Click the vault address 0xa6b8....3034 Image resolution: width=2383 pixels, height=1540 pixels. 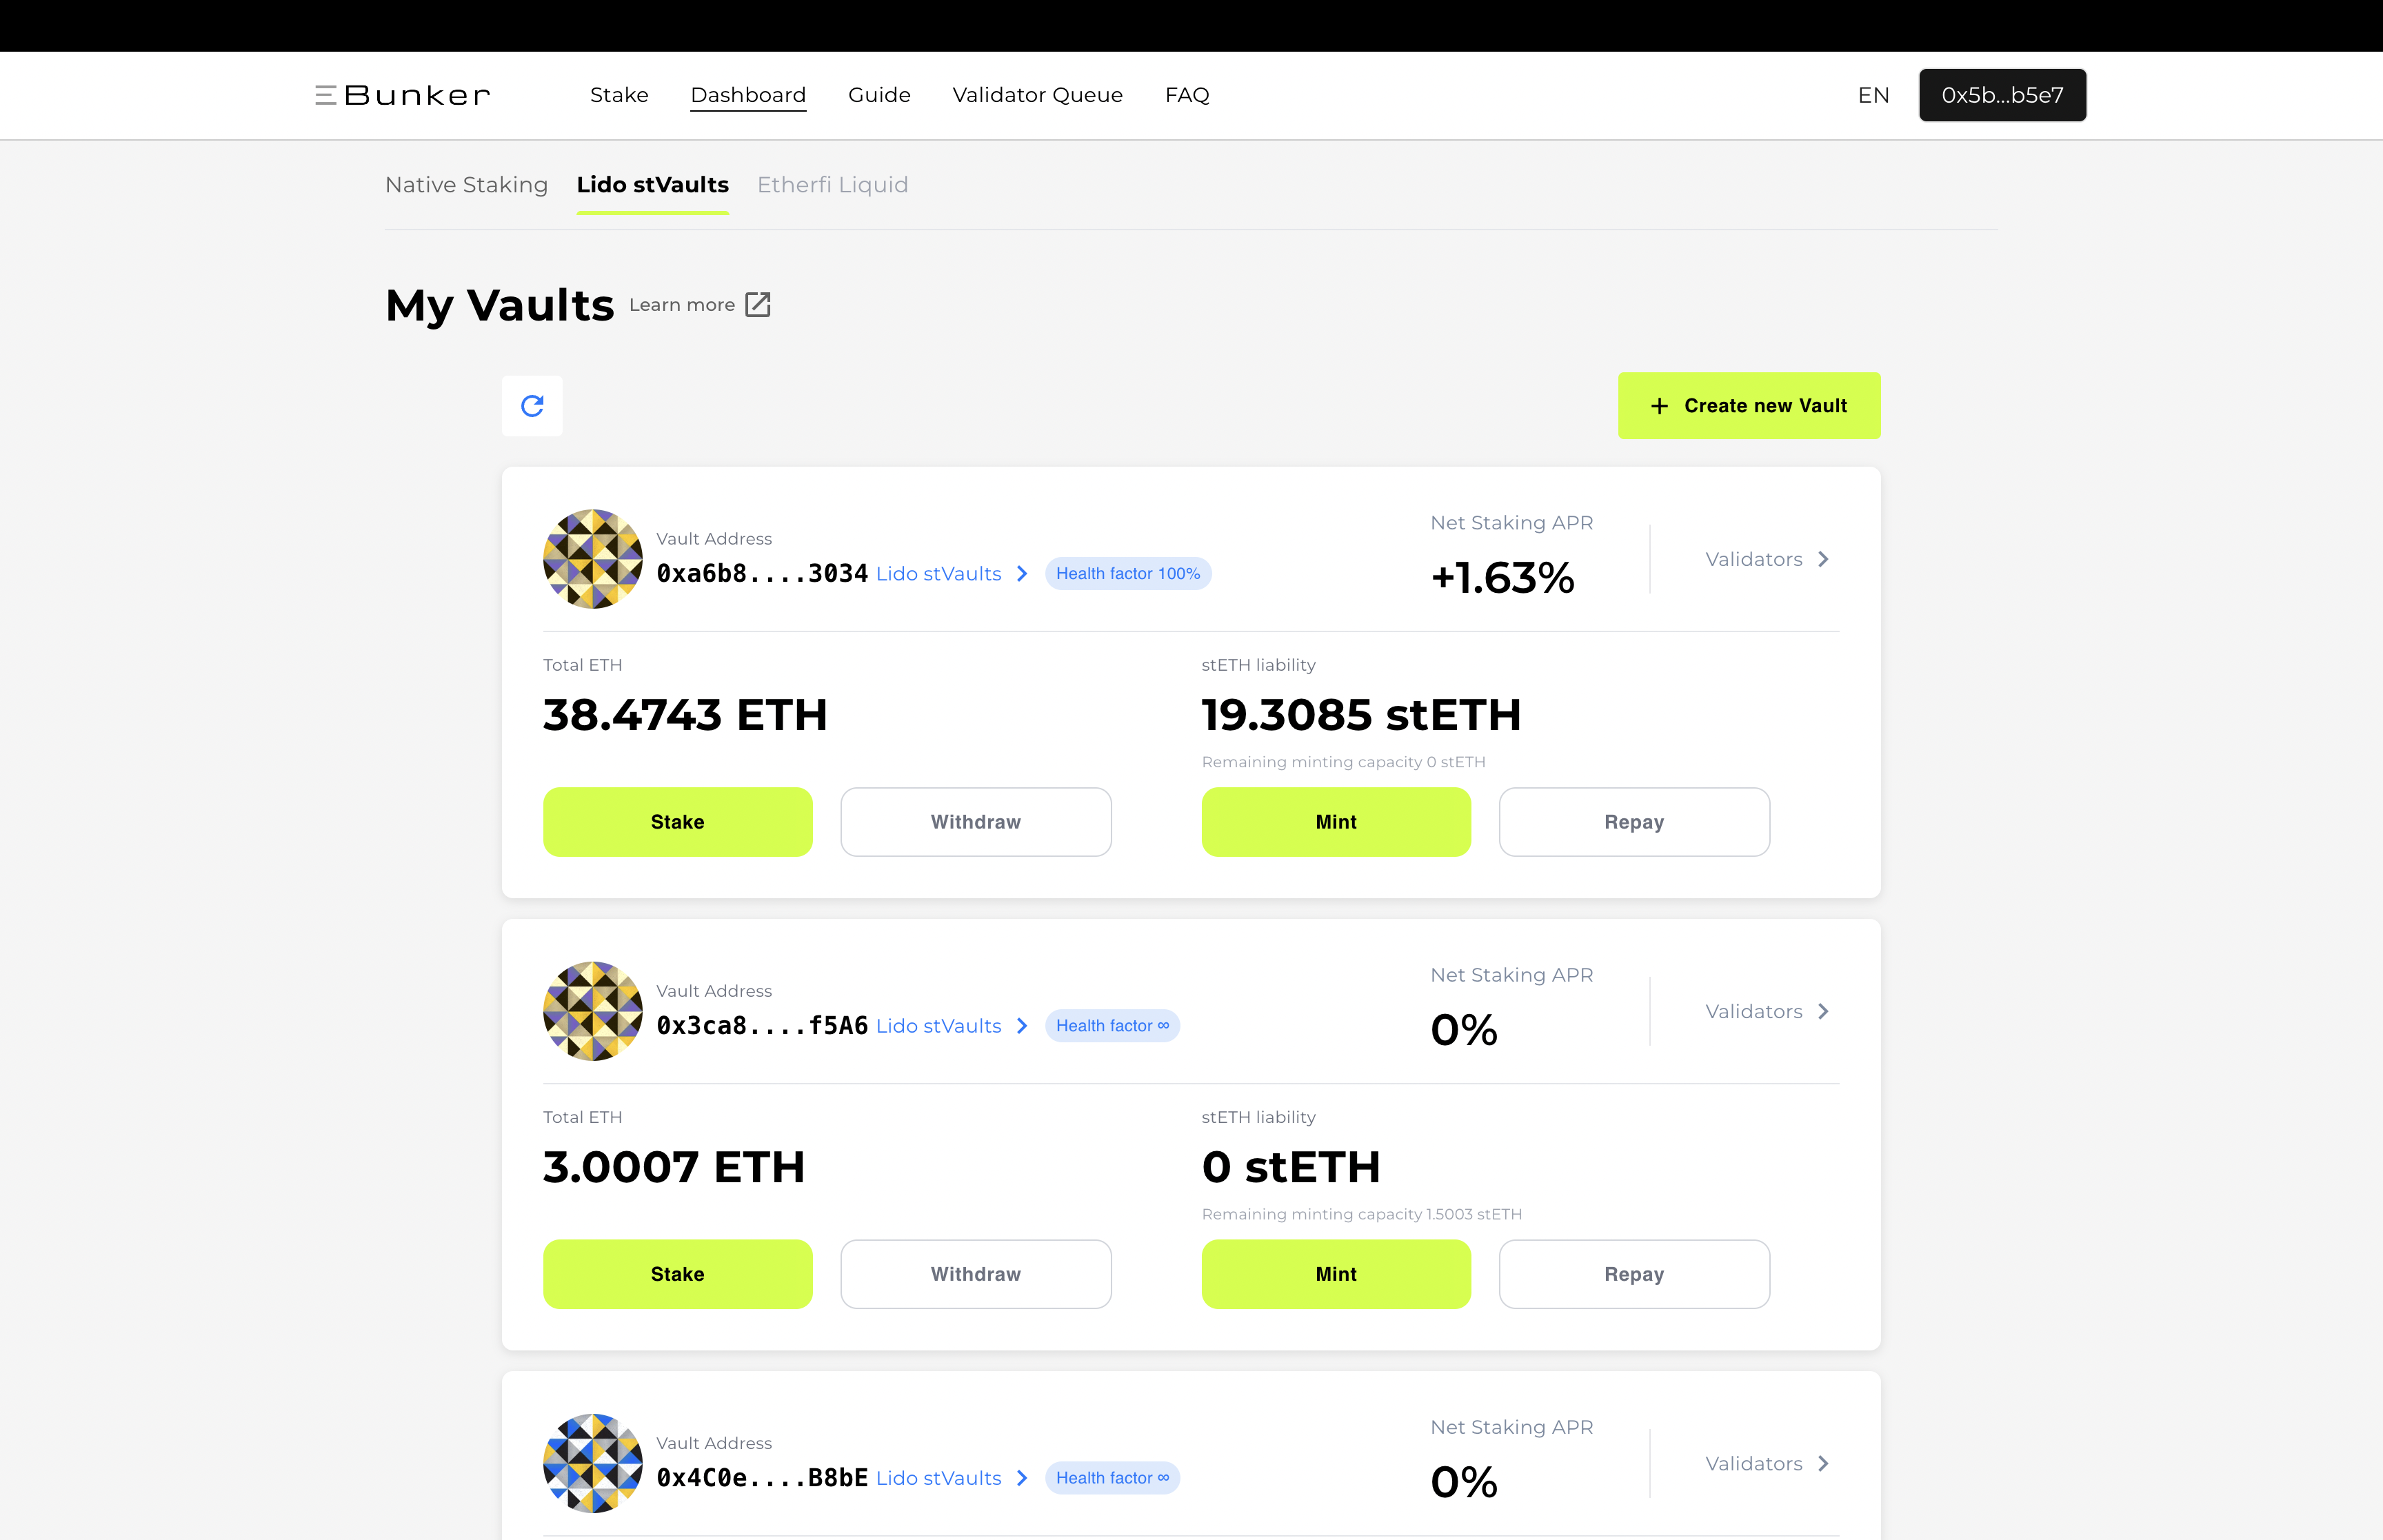(762, 573)
